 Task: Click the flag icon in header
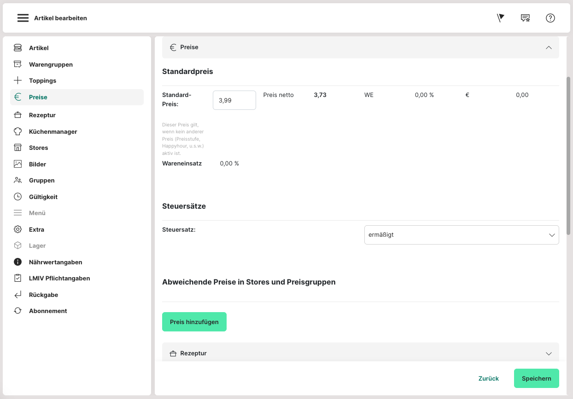[501, 18]
